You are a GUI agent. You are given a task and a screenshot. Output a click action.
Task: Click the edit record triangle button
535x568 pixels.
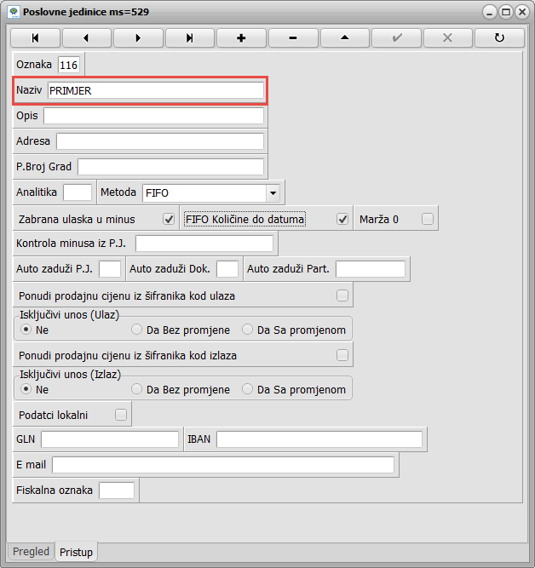click(345, 38)
